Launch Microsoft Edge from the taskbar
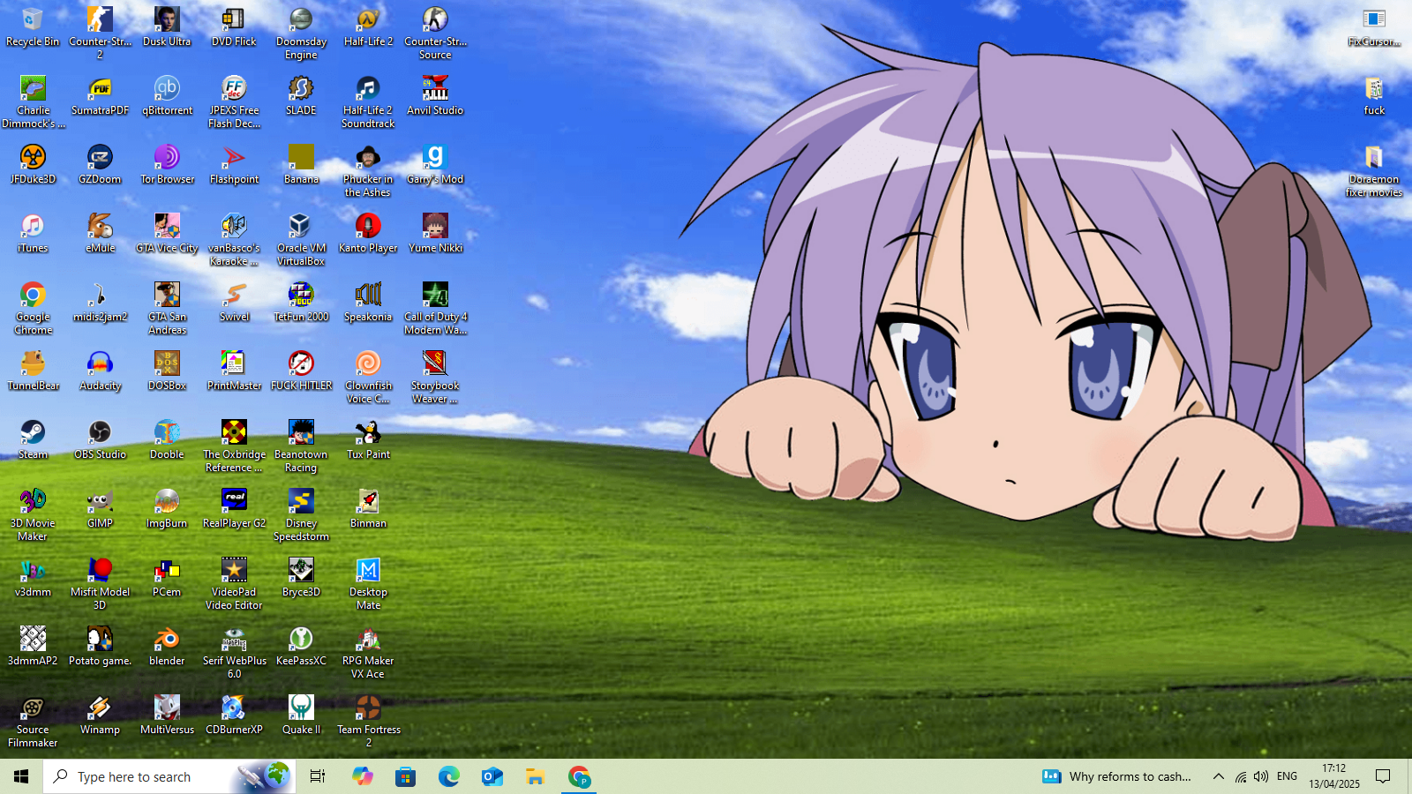This screenshot has width=1412, height=794. click(x=448, y=776)
